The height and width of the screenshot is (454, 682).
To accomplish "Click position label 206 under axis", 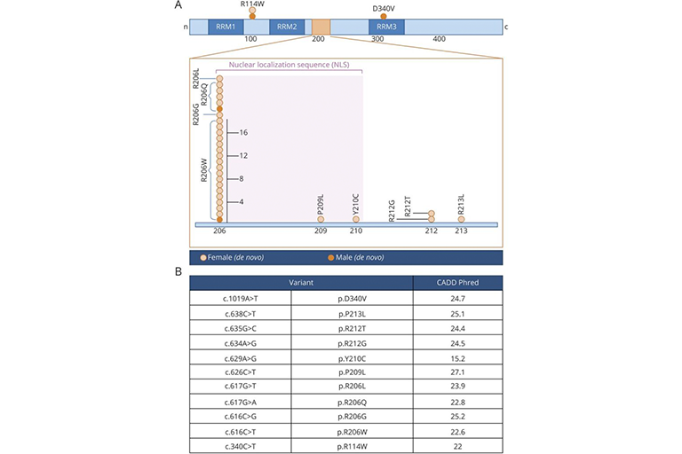I will coord(219,231).
